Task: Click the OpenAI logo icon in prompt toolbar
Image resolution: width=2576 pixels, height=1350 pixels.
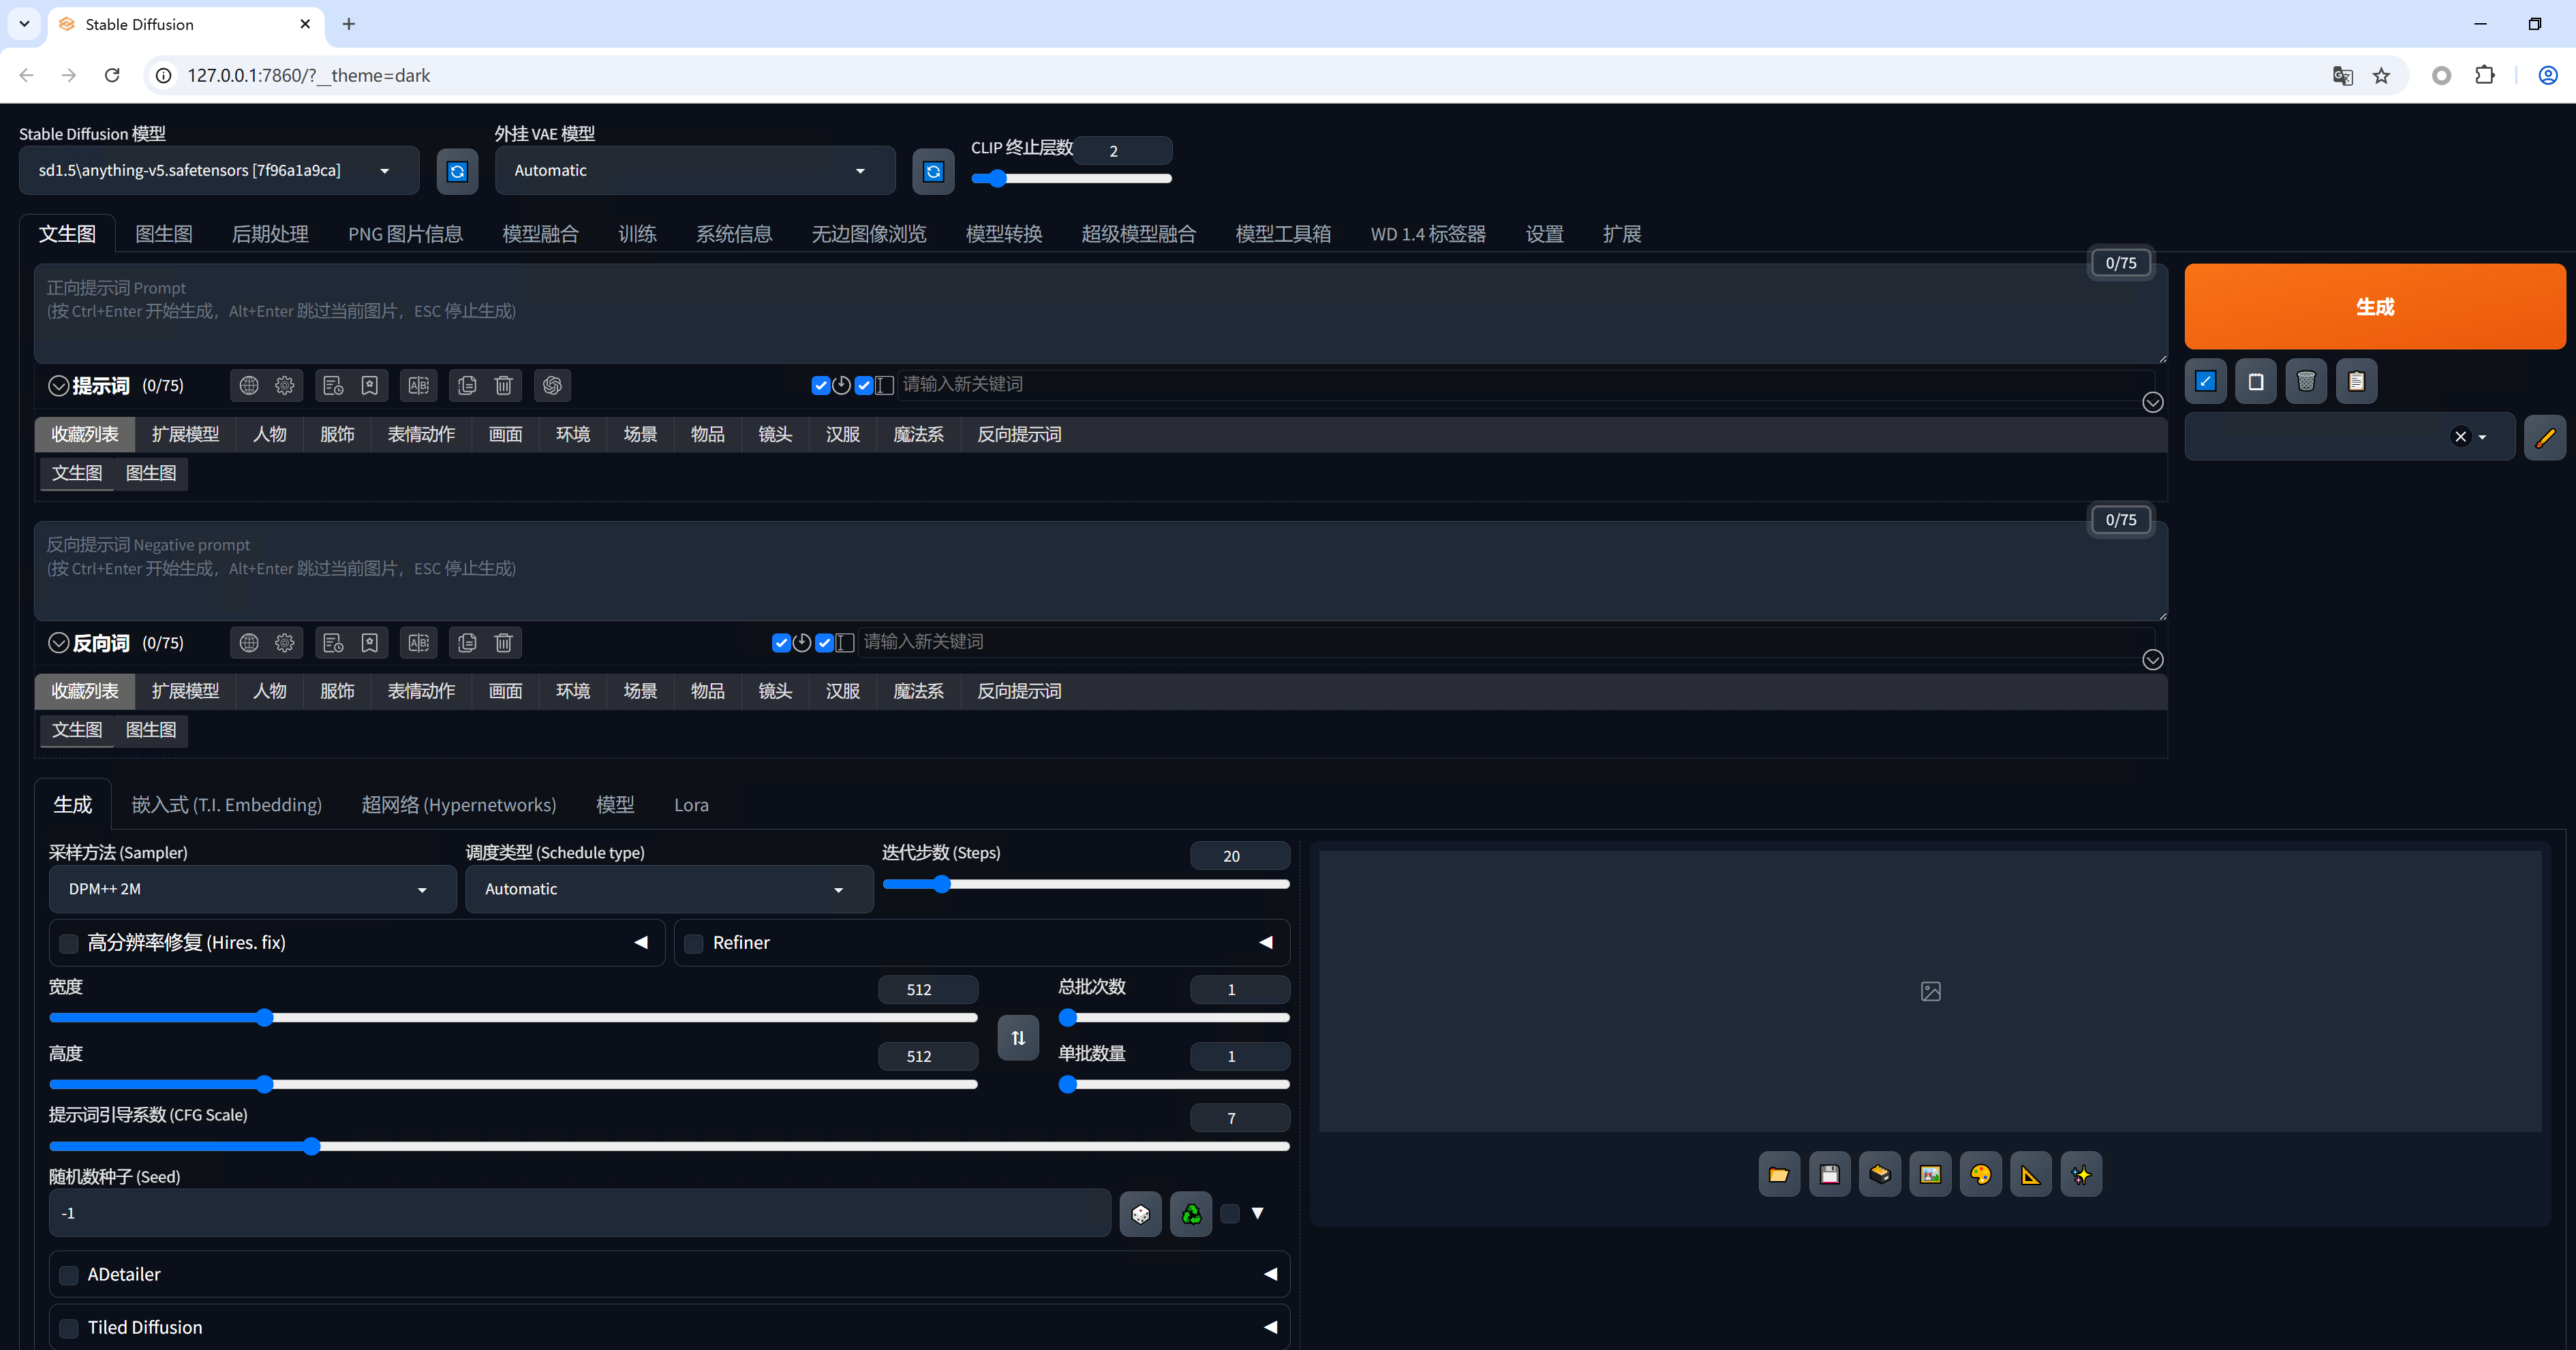Action: pos(552,385)
